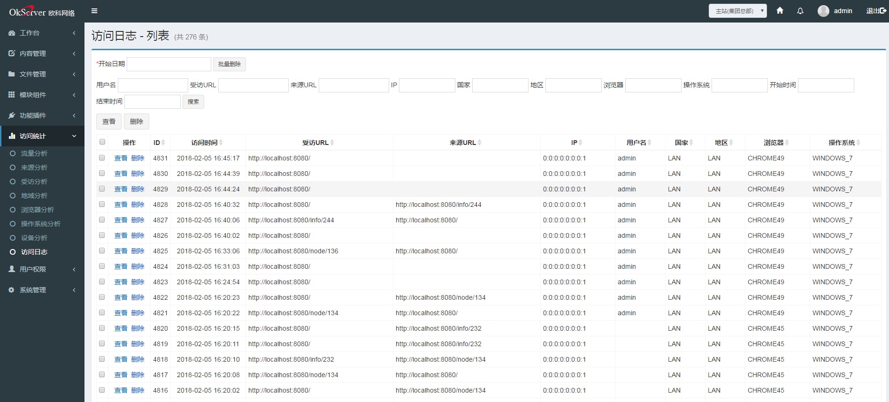Image resolution: width=889 pixels, height=402 pixels.
Task: Open 来源分析 in the sidebar
Action: coord(34,167)
